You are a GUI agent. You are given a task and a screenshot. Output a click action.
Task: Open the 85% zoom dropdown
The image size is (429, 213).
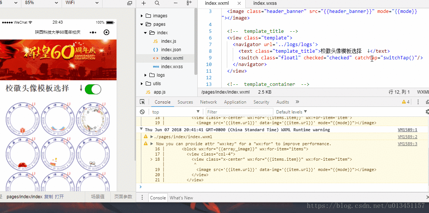tap(41, 3)
